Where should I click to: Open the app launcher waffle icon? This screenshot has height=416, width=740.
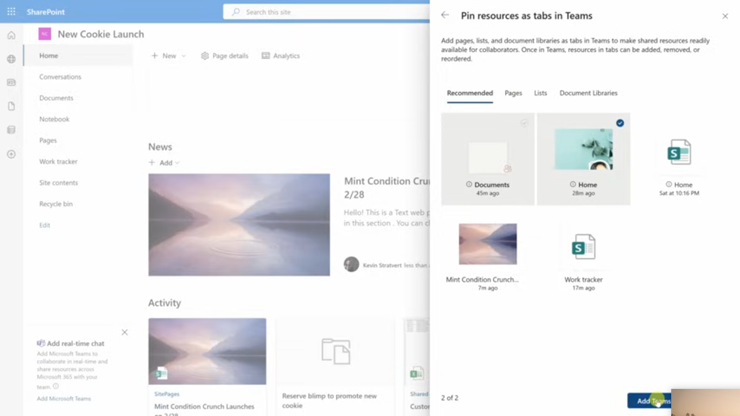[x=11, y=11]
